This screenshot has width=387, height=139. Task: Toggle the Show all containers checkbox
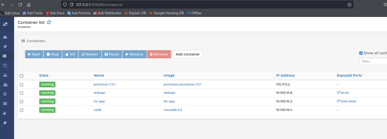click(x=361, y=53)
